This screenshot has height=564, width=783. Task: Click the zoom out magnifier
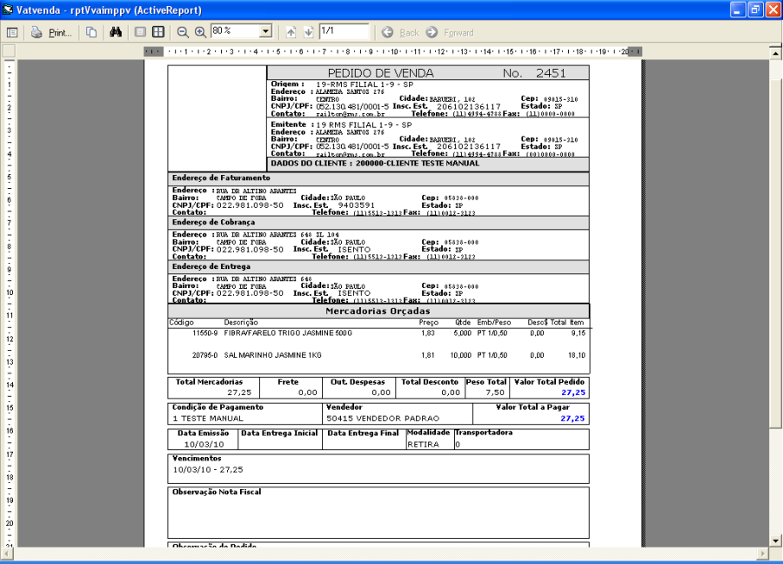point(183,32)
